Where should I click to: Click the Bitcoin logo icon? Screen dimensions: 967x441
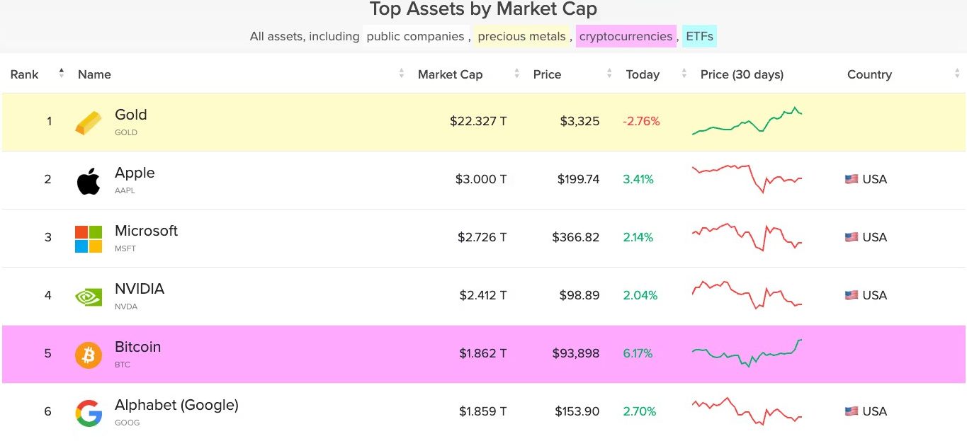point(89,355)
